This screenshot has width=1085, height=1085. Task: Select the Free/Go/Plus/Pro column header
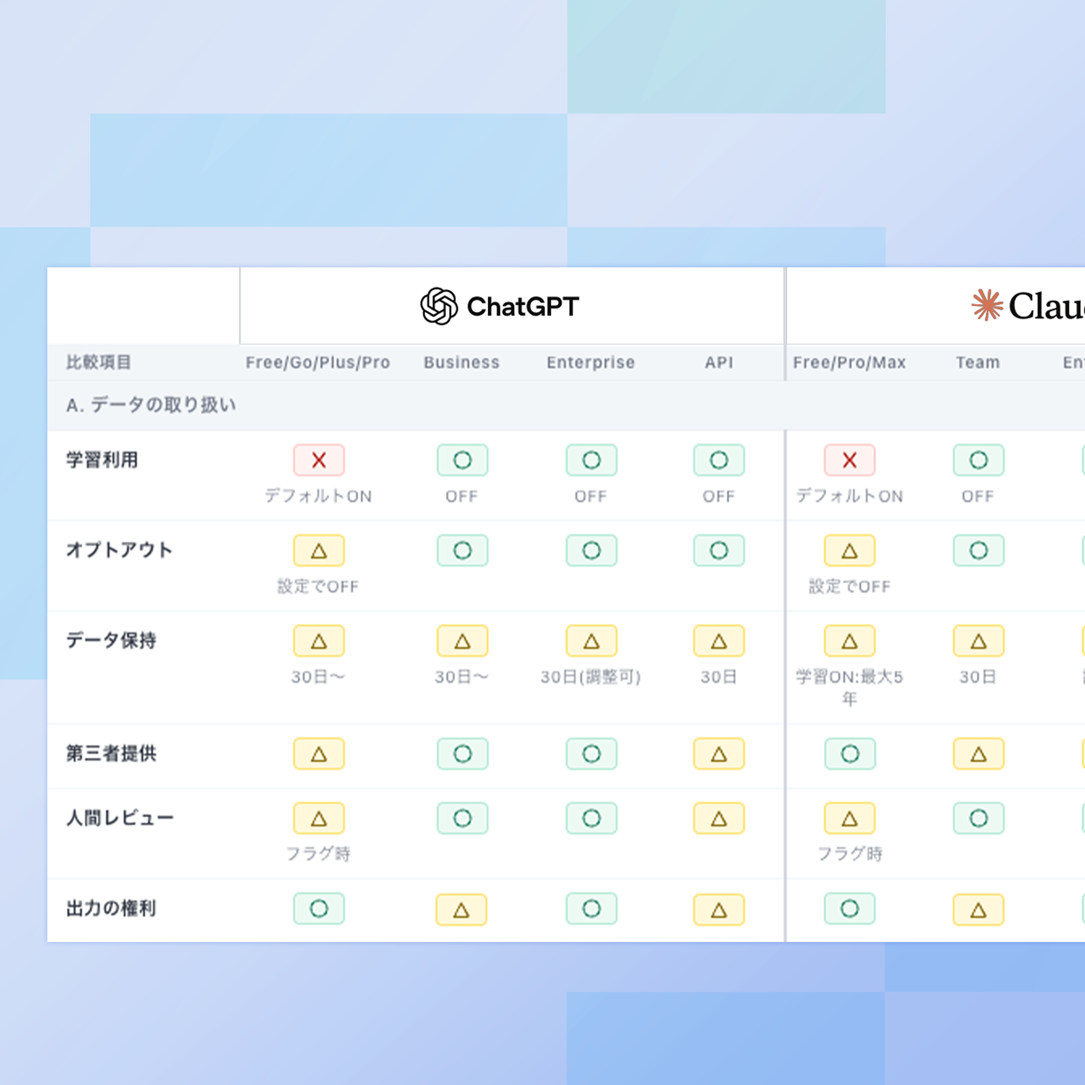318,363
